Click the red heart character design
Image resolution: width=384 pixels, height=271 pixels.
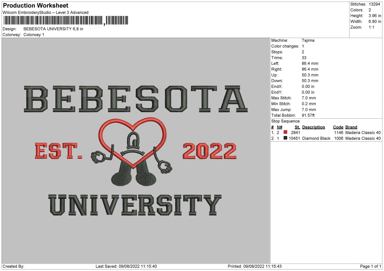click(x=132, y=152)
